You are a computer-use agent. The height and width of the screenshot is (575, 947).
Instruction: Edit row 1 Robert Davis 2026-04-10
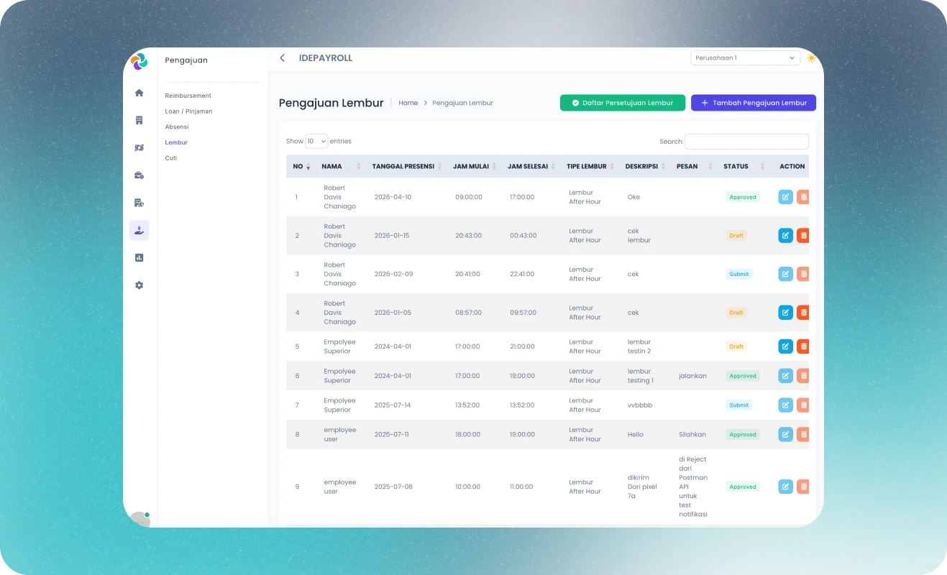click(x=786, y=197)
